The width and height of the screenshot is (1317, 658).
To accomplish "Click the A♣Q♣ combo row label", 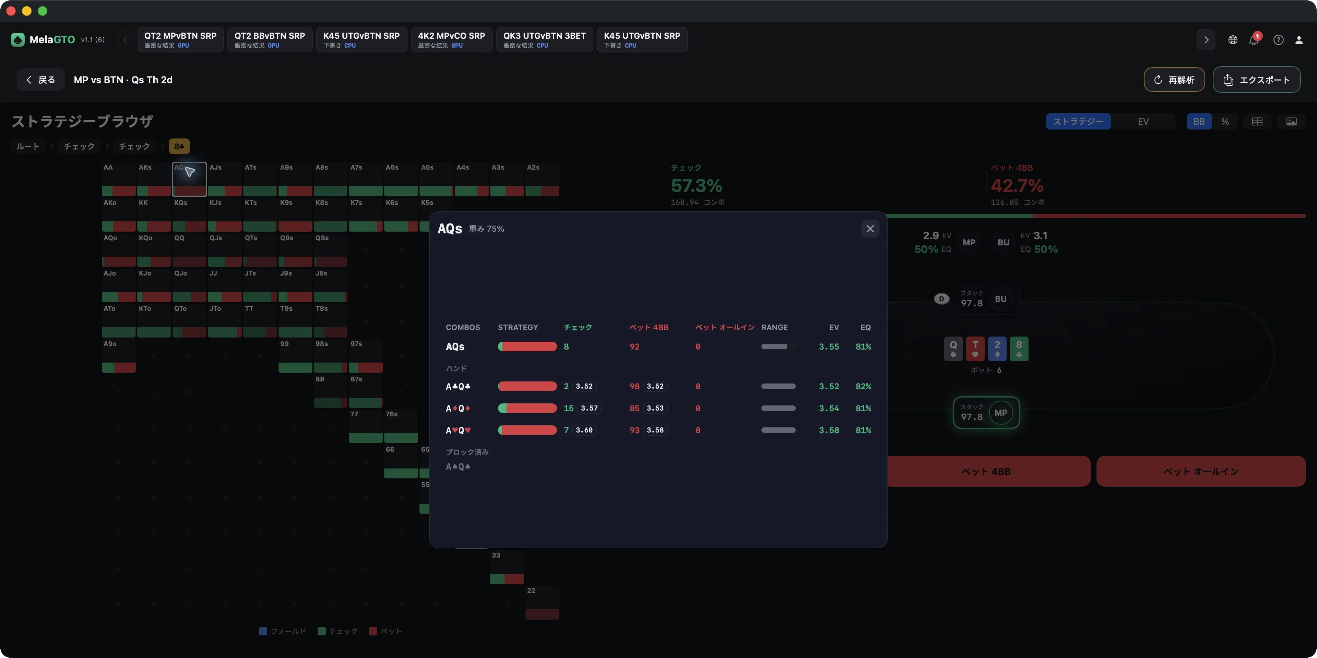I will coord(458,386).
